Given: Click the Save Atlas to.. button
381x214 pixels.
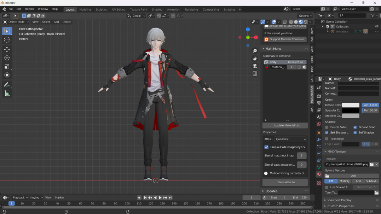Looking at the screenshot, I should point(285,182).
